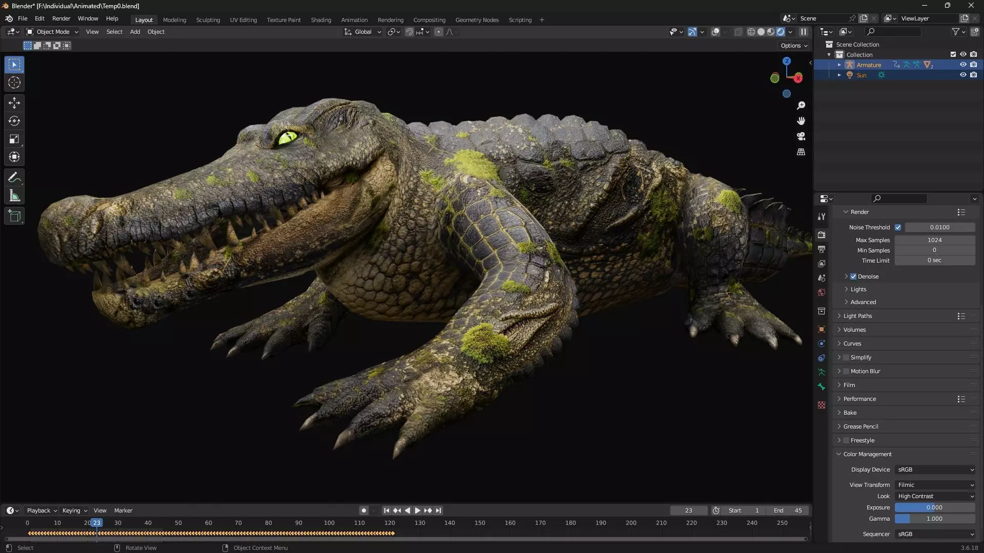
Task: Open the File menu
Action: click(23, 18)
